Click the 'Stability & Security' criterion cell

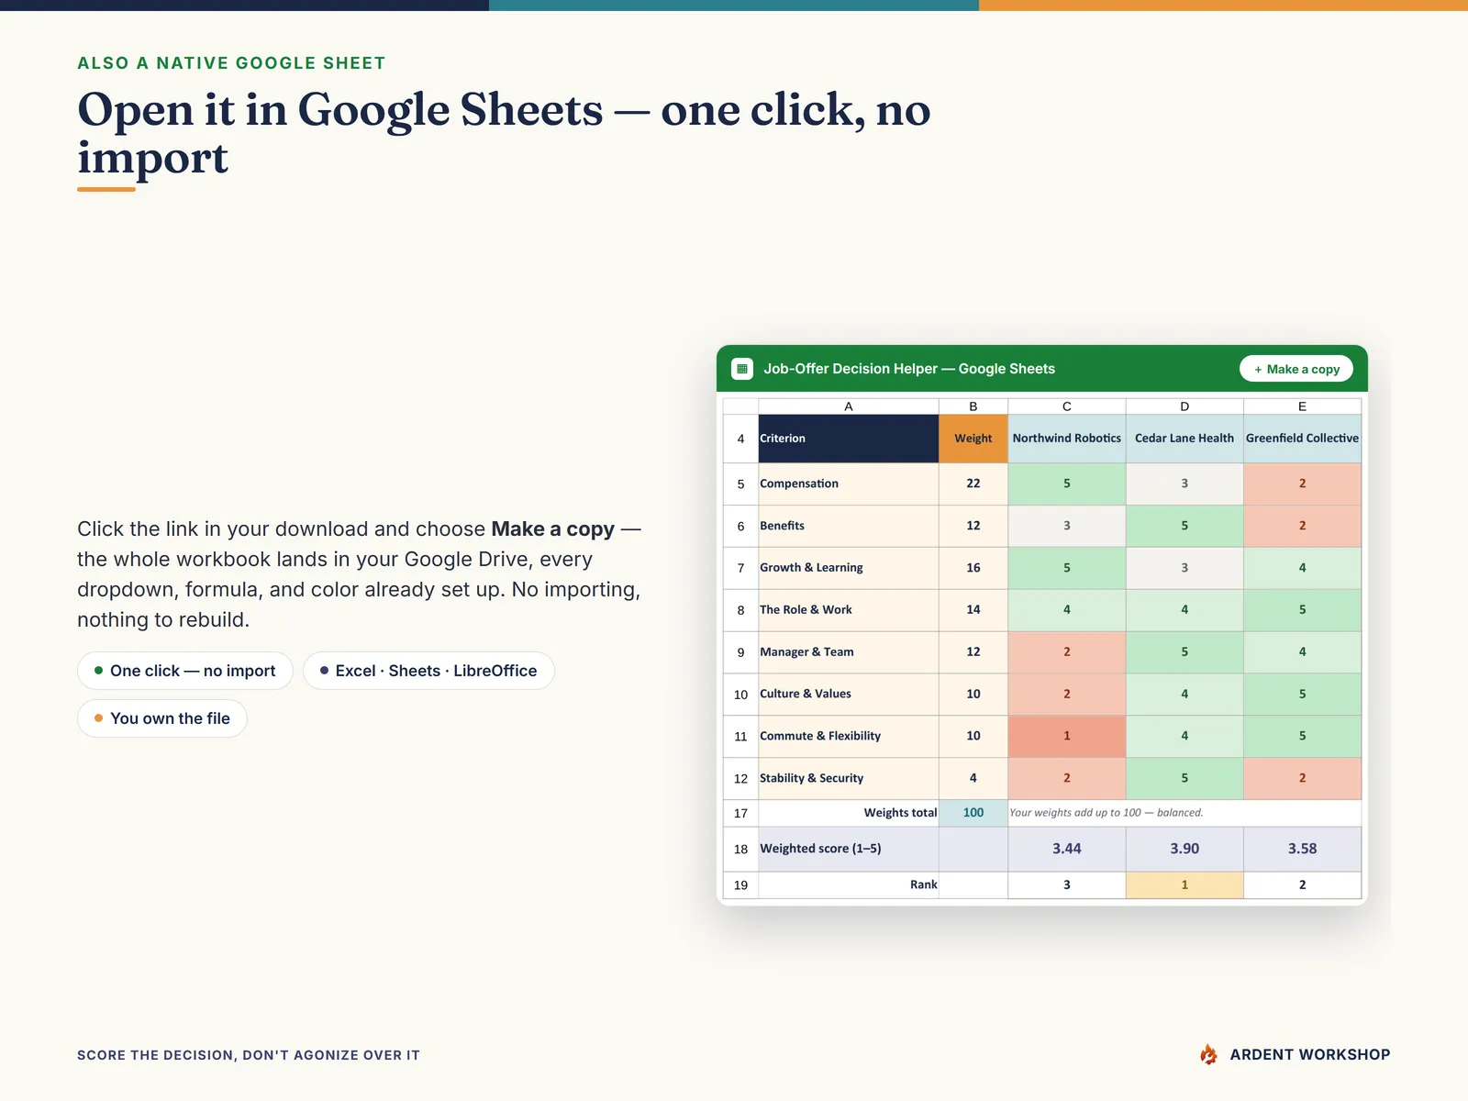849,778
